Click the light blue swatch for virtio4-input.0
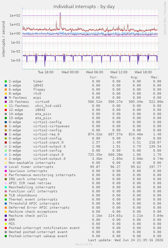 tap(6, 155)
